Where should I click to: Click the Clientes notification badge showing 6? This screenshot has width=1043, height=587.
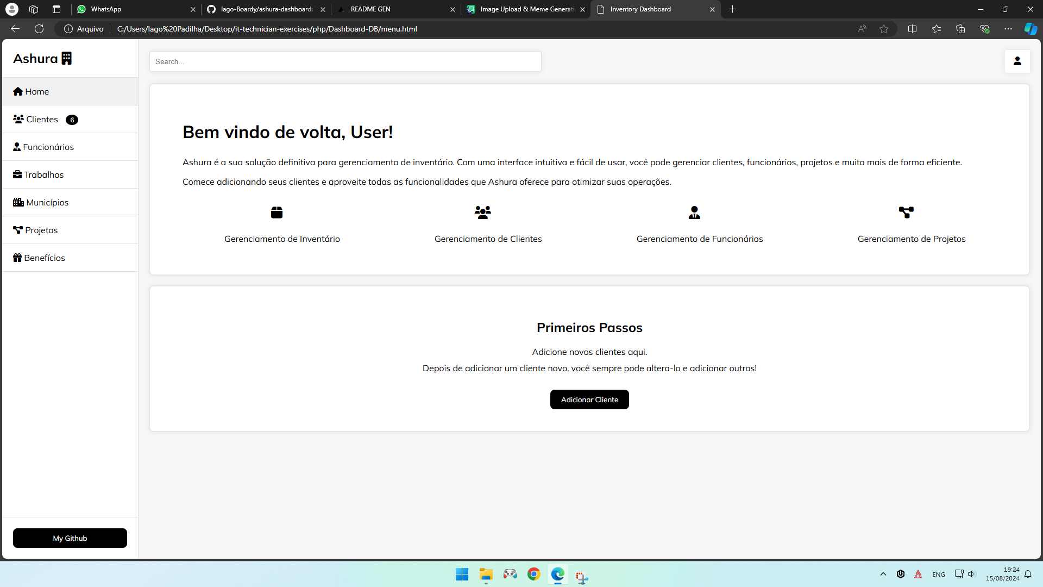[72, 120]
